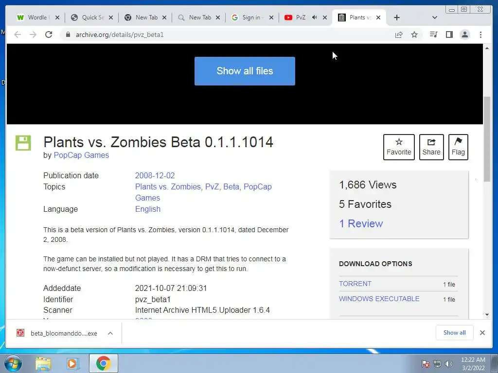Click the vertical scrollbar thumb
This screenshot has width=498, height=373.
click(x=487, y=139)
